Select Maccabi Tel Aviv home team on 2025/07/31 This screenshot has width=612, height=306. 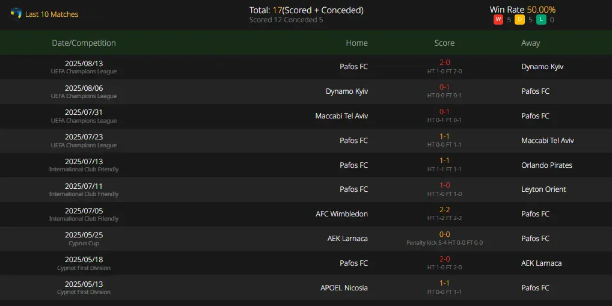click(x=341, y=116)
